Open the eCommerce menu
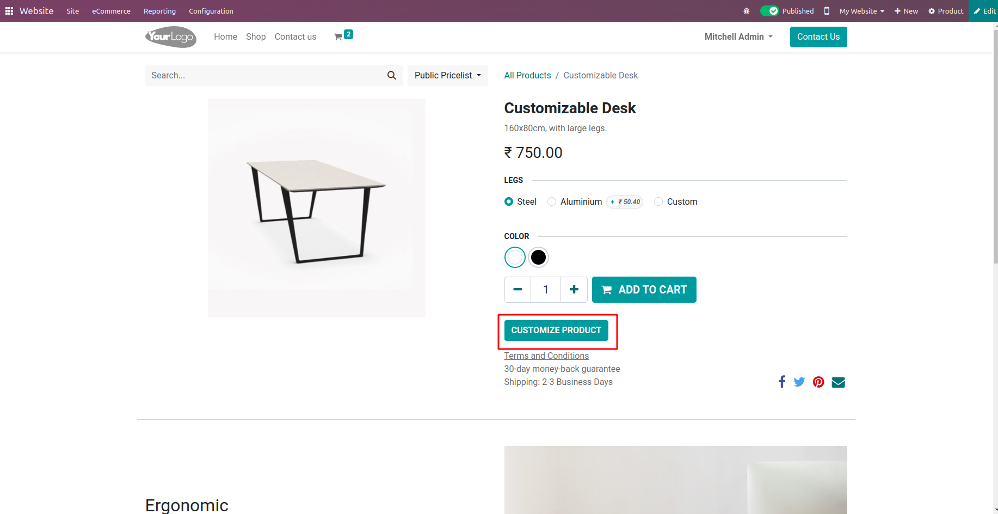998x514 pixels. point(111,11)
